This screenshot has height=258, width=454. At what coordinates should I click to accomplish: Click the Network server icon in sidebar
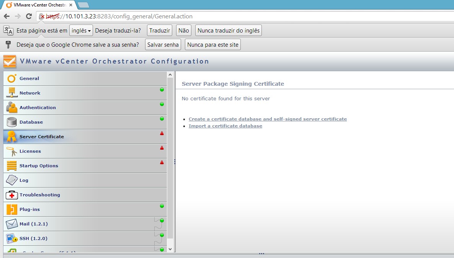(12, 93)
